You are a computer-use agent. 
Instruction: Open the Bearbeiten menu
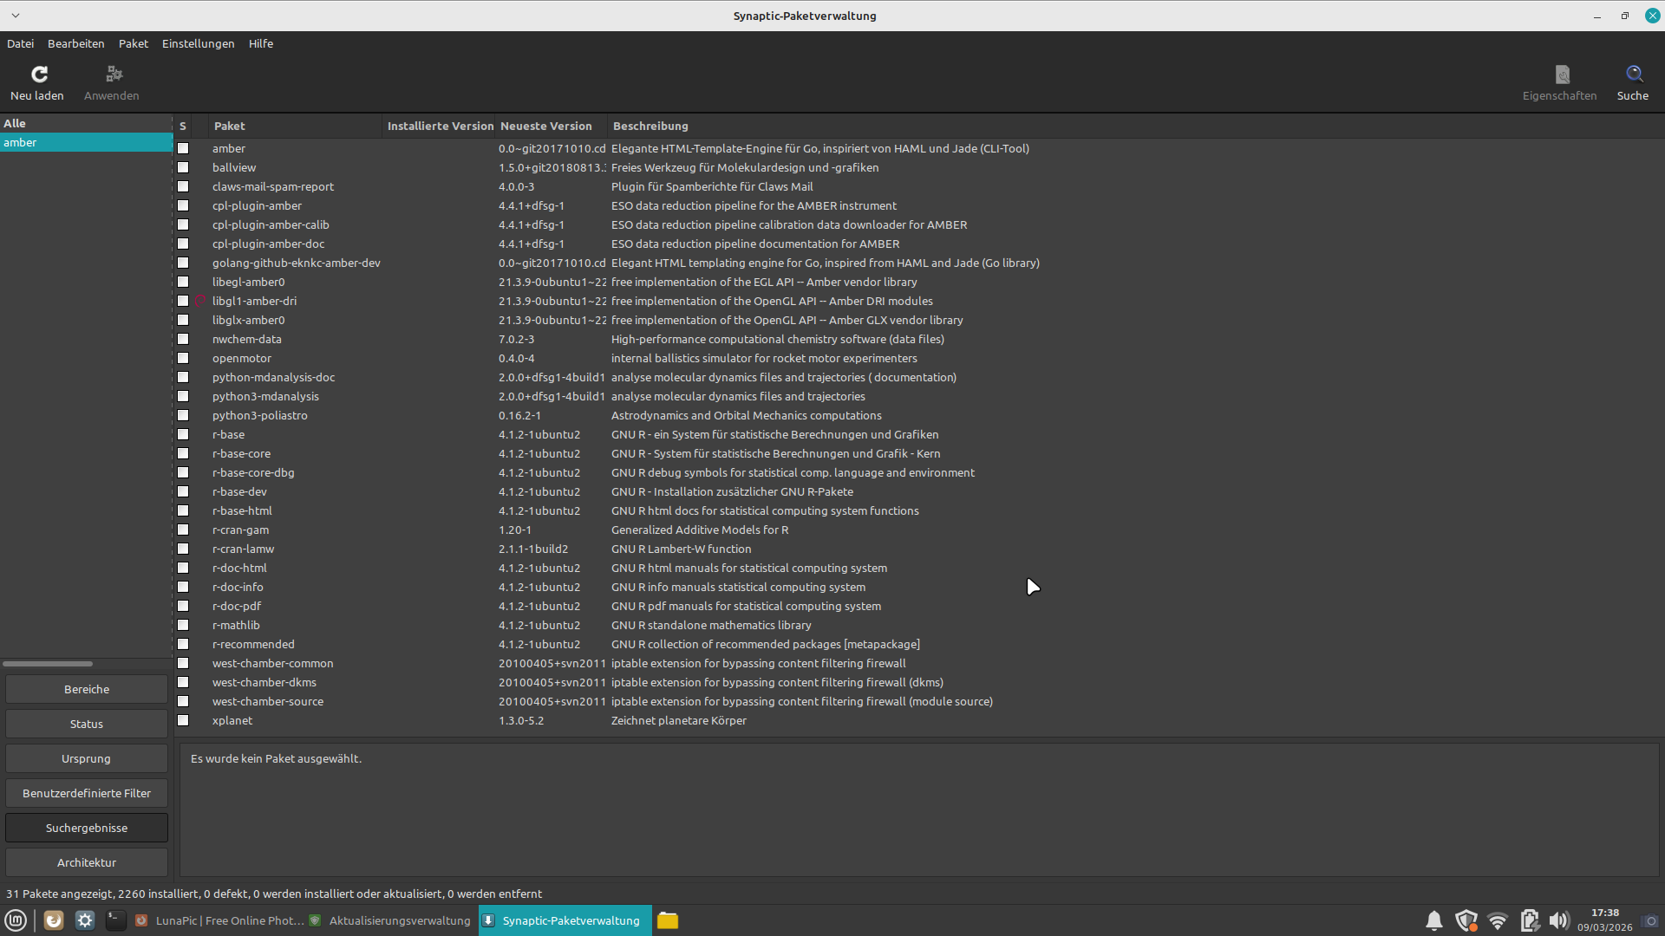tap(76, 43)
